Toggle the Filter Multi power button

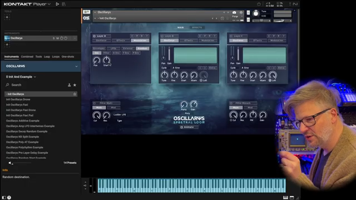click(x=94, y=103)
